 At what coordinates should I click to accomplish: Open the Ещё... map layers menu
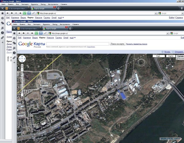(159, 56)
